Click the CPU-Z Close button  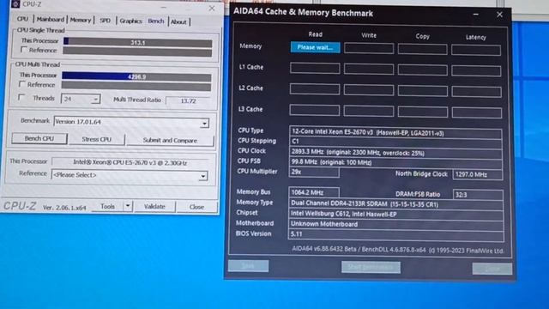pos(196,207)
